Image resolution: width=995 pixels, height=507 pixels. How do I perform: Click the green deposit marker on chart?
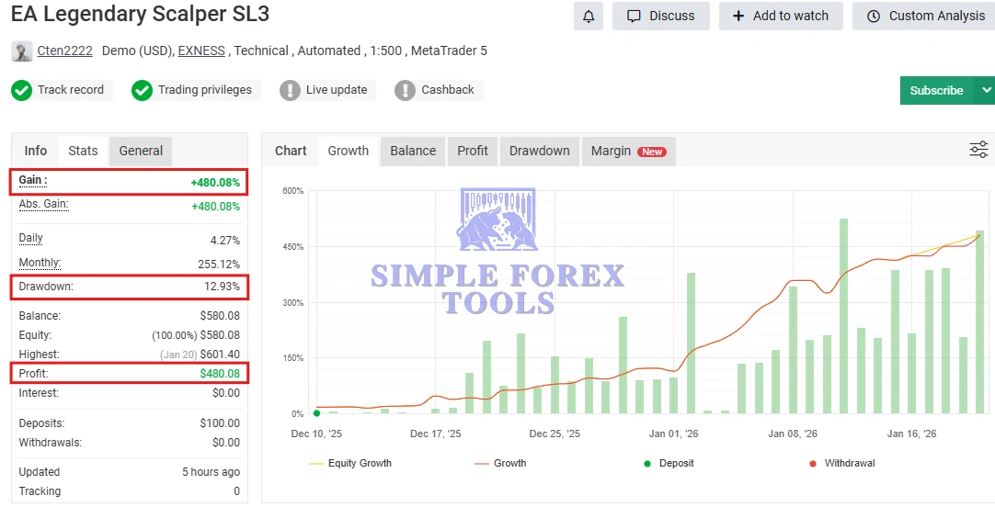click(x=316, y=413)
